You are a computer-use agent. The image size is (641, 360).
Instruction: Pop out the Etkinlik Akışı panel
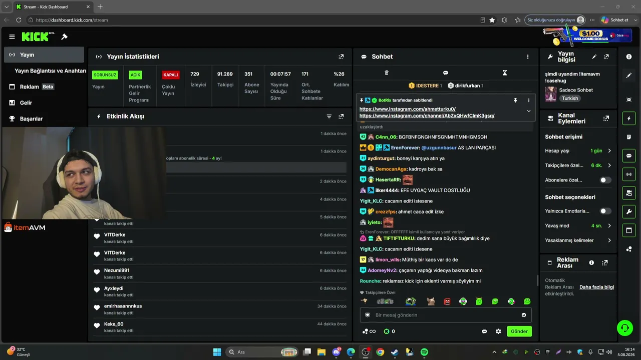click(341, 116)
